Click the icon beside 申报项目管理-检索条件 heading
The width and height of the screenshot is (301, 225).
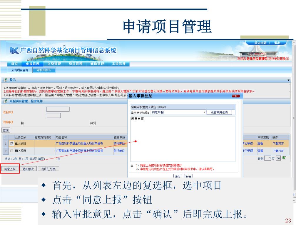[6, 101]
